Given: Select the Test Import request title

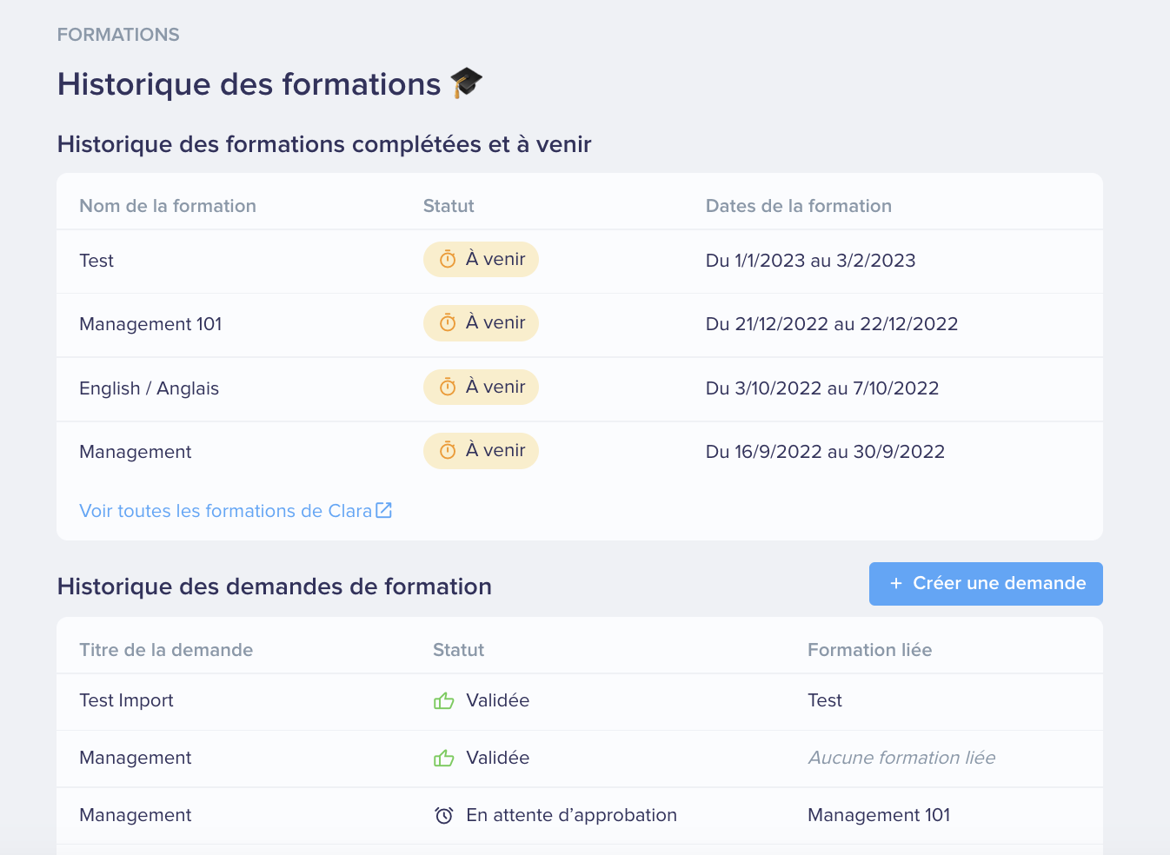Looking at the screenshot, I should point(126,700).
